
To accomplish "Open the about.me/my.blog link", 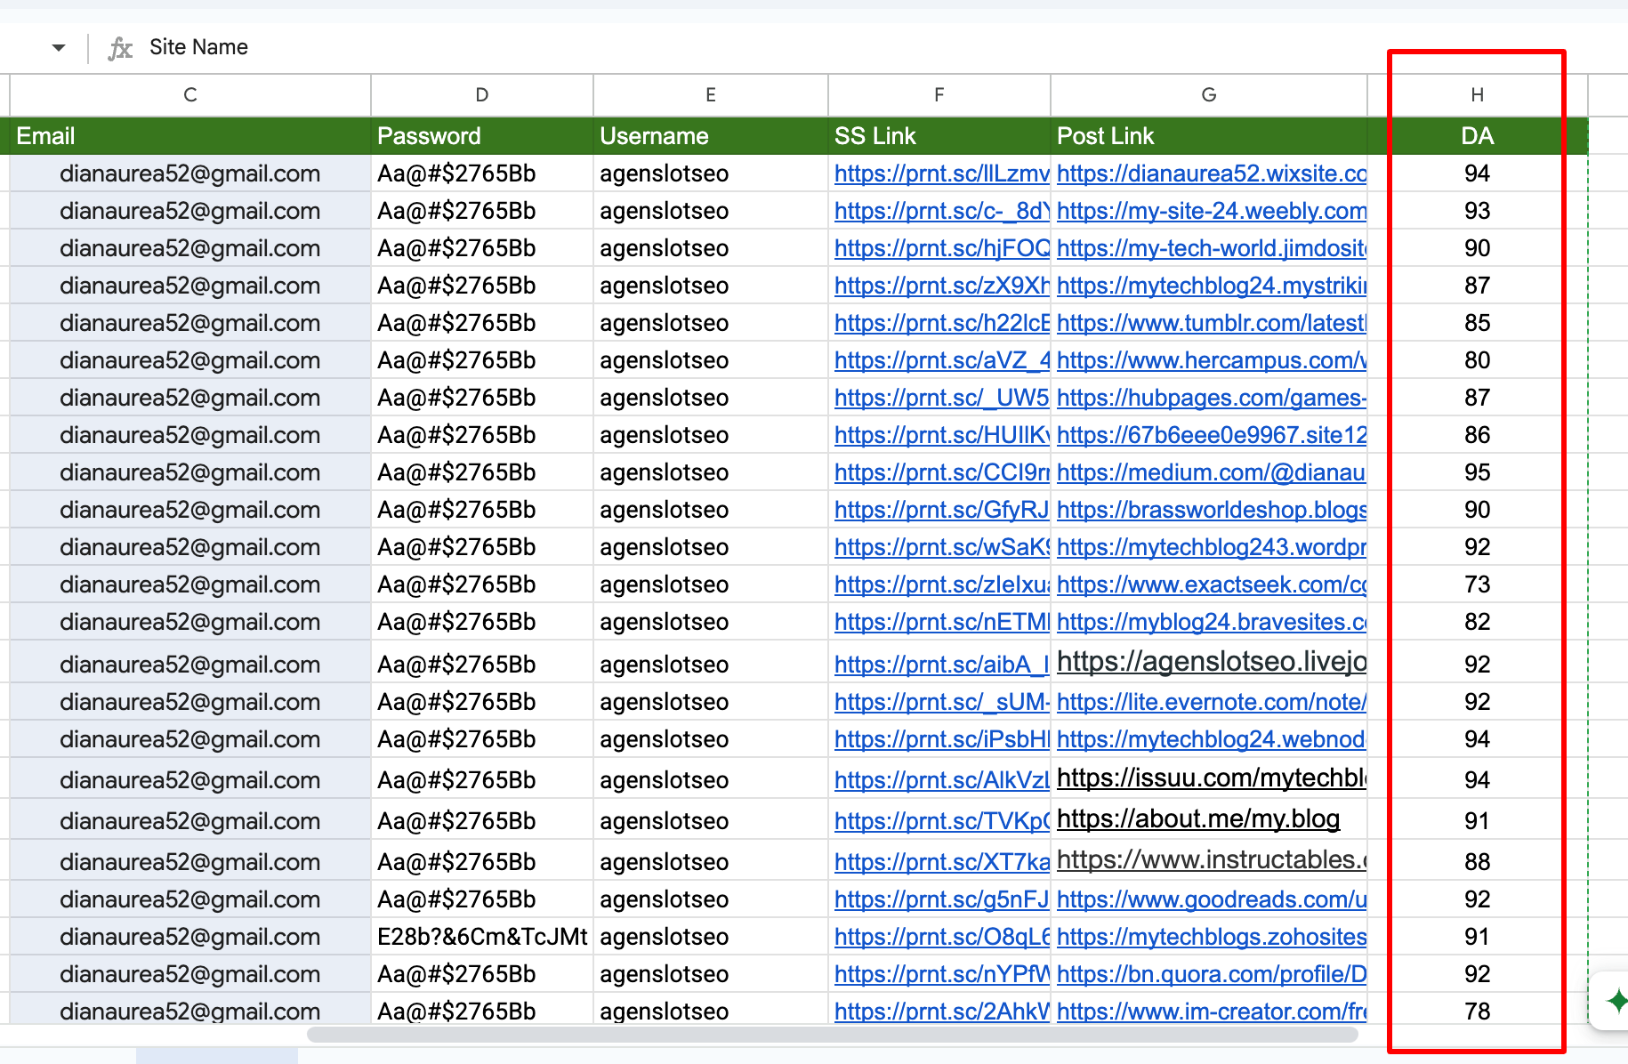I will point(1197,819).
